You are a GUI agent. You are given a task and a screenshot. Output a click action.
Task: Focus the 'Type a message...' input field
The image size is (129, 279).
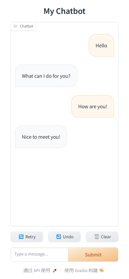pyautogui.click(x=39, y=255)
